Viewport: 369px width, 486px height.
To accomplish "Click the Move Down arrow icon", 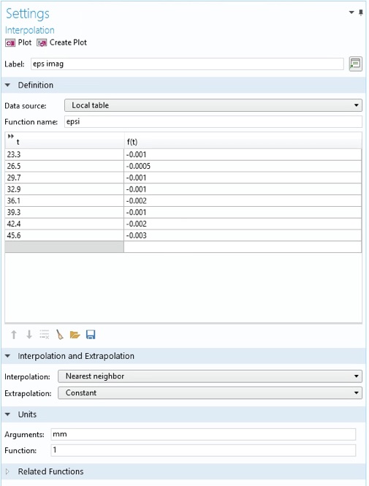I will [x=29, y=335].
